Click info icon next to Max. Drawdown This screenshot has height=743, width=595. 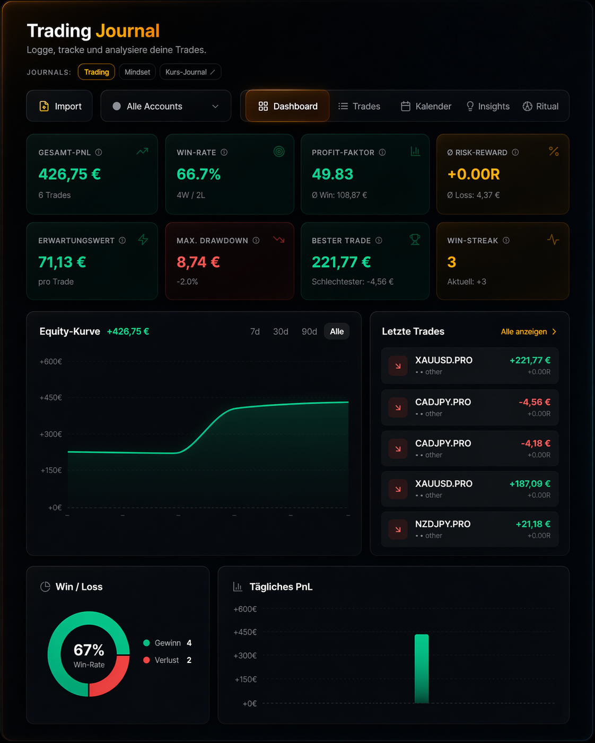click(x=256, y=240)
